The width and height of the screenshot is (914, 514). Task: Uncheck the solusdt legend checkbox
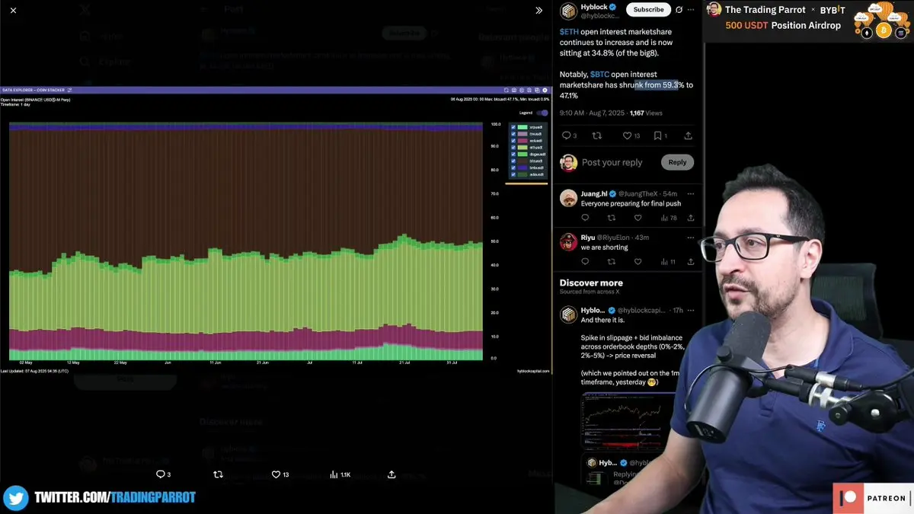click(513, 141)
